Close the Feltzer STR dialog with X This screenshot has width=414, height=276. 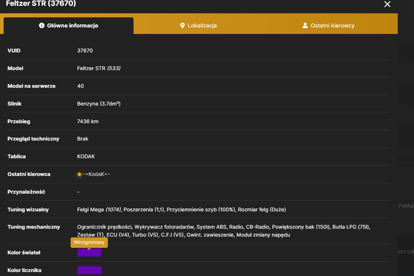387,4
